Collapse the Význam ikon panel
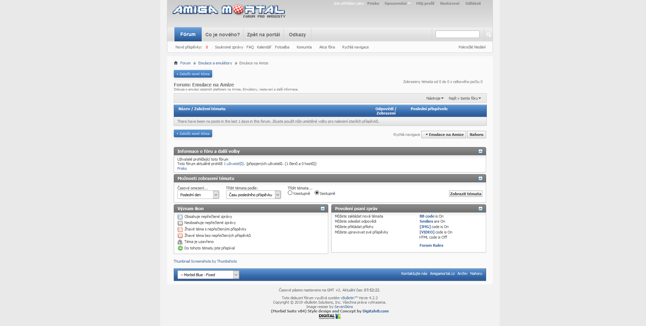This screenshot has height=326, width=646. [x=322, y=209]
